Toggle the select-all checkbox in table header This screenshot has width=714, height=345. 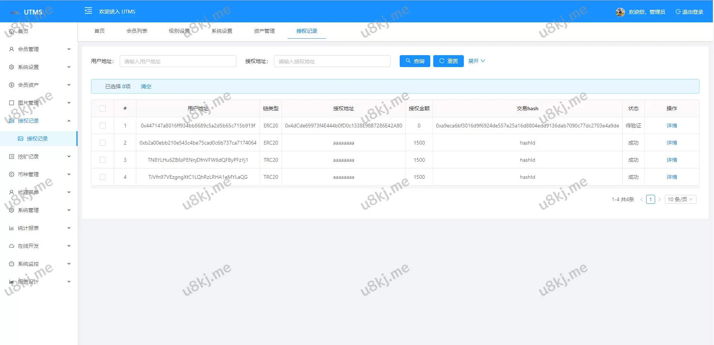point(103,108)
